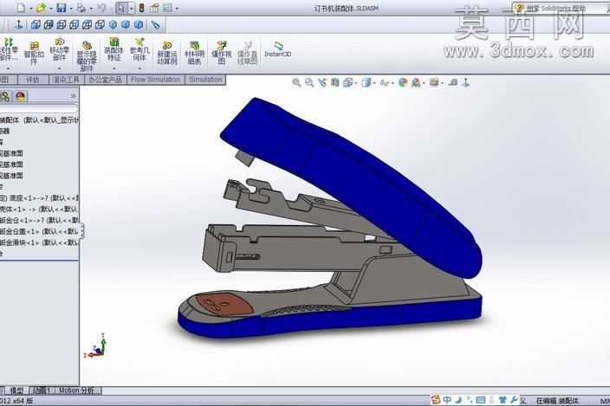Click 爆炸视图 exploded view button

pos(221,53)
